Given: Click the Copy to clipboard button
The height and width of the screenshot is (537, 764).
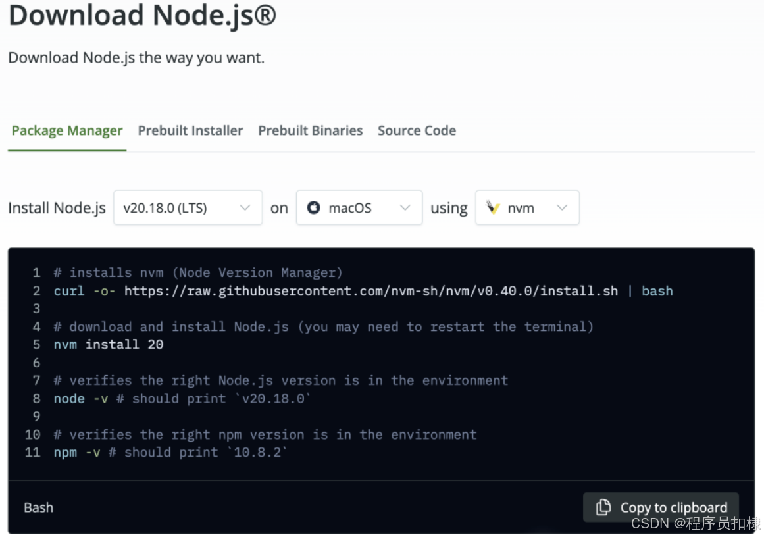Looking at the screenshot, I should point(661,507).
